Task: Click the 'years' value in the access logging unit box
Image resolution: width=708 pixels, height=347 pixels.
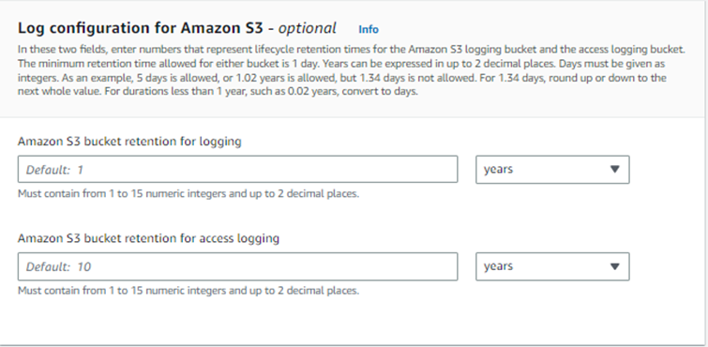Action: 499,266
